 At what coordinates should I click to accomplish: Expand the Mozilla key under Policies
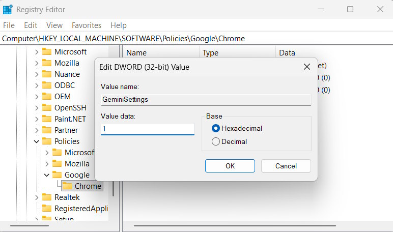click(x=47, y=164)
